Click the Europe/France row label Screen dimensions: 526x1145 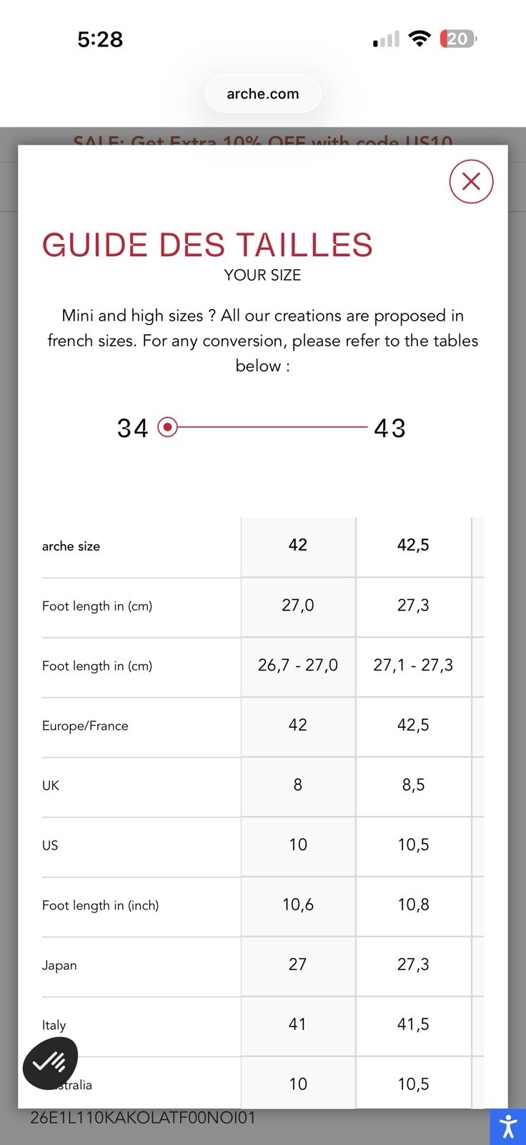point(85,726)
